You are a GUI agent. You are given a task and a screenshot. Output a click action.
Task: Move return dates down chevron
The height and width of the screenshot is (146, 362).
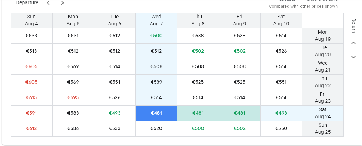coord(354,57)
